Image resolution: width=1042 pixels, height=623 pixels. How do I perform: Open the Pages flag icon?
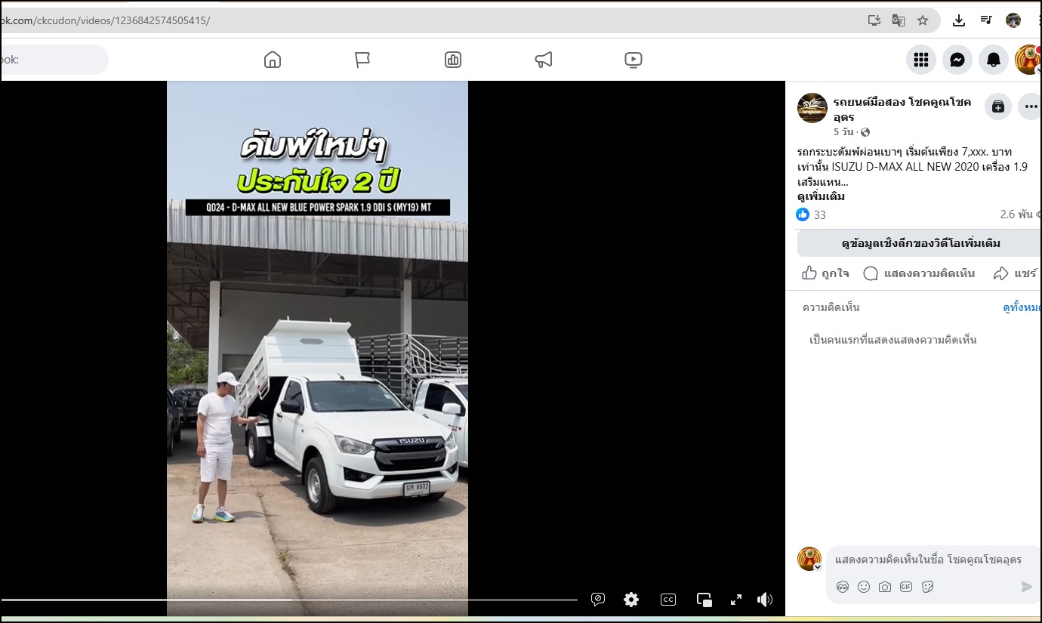[362, 60]
